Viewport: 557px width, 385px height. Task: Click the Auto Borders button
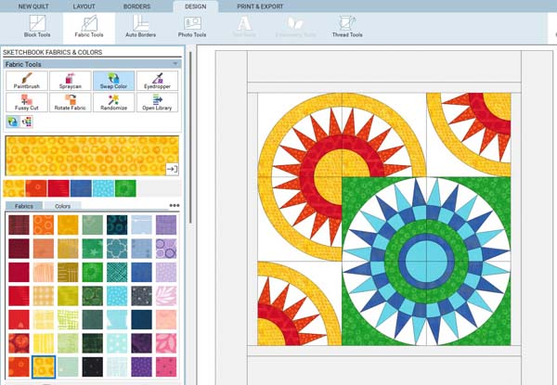(139, 26)
